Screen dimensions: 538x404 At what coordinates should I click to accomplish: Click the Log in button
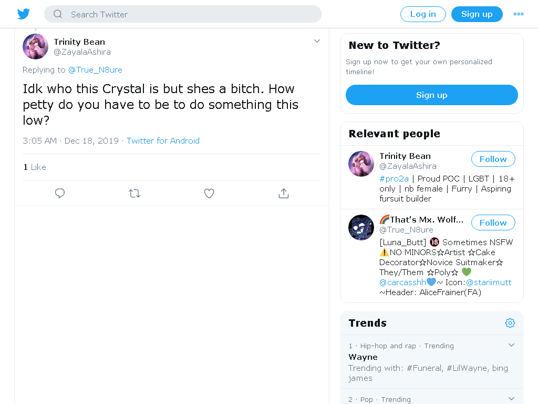click(x=423, y=14)
